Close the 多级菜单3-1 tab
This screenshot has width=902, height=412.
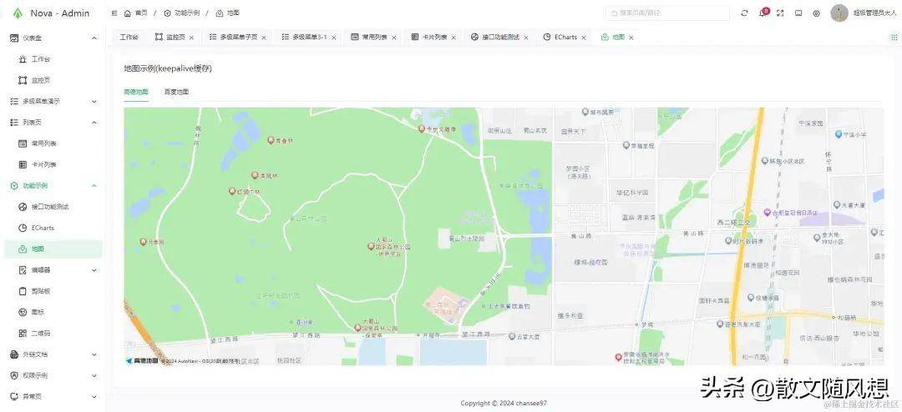tap(334, 38)
